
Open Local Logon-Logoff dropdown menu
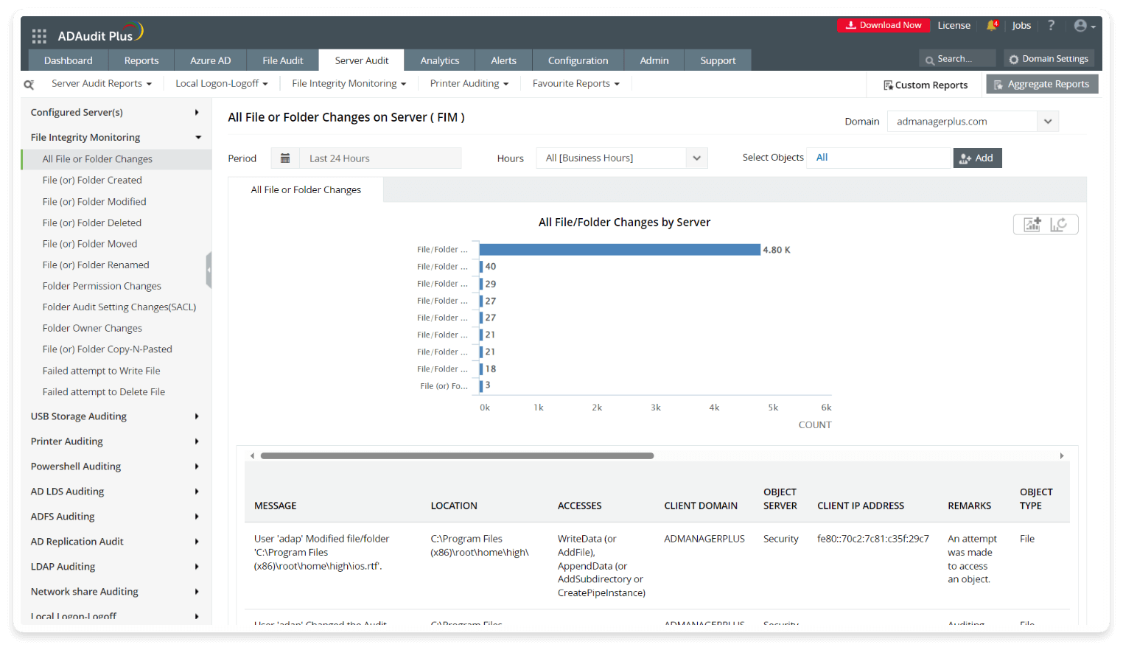tap(222, 84)
